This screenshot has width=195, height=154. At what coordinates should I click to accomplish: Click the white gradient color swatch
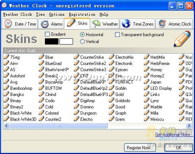tap(66, 41)
